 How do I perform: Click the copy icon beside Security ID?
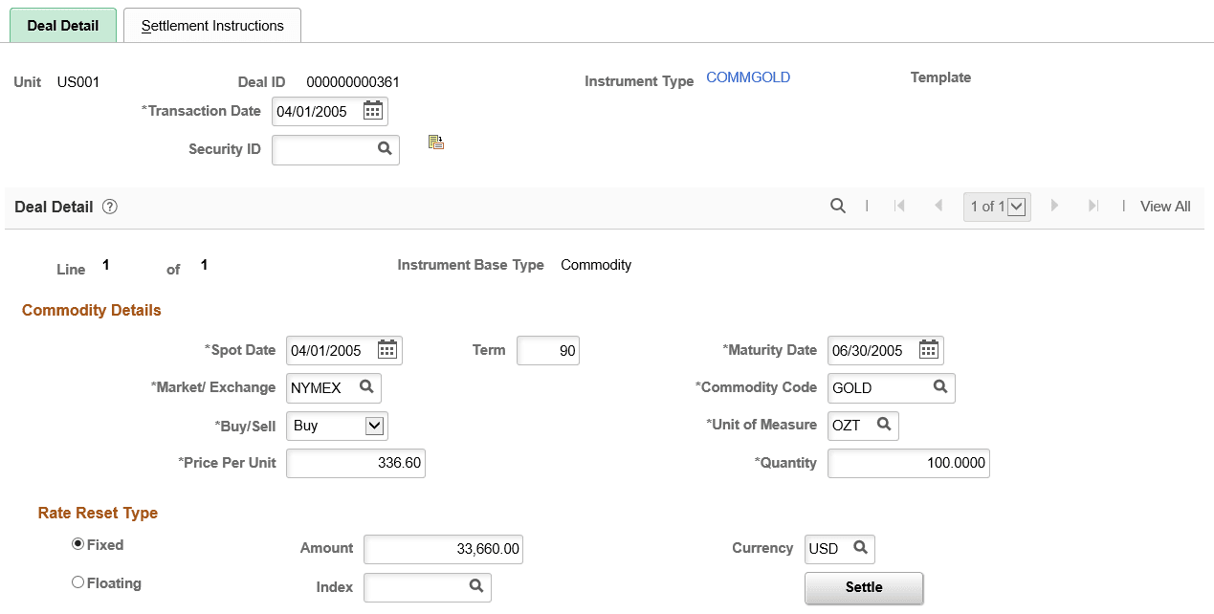point(436,141)
